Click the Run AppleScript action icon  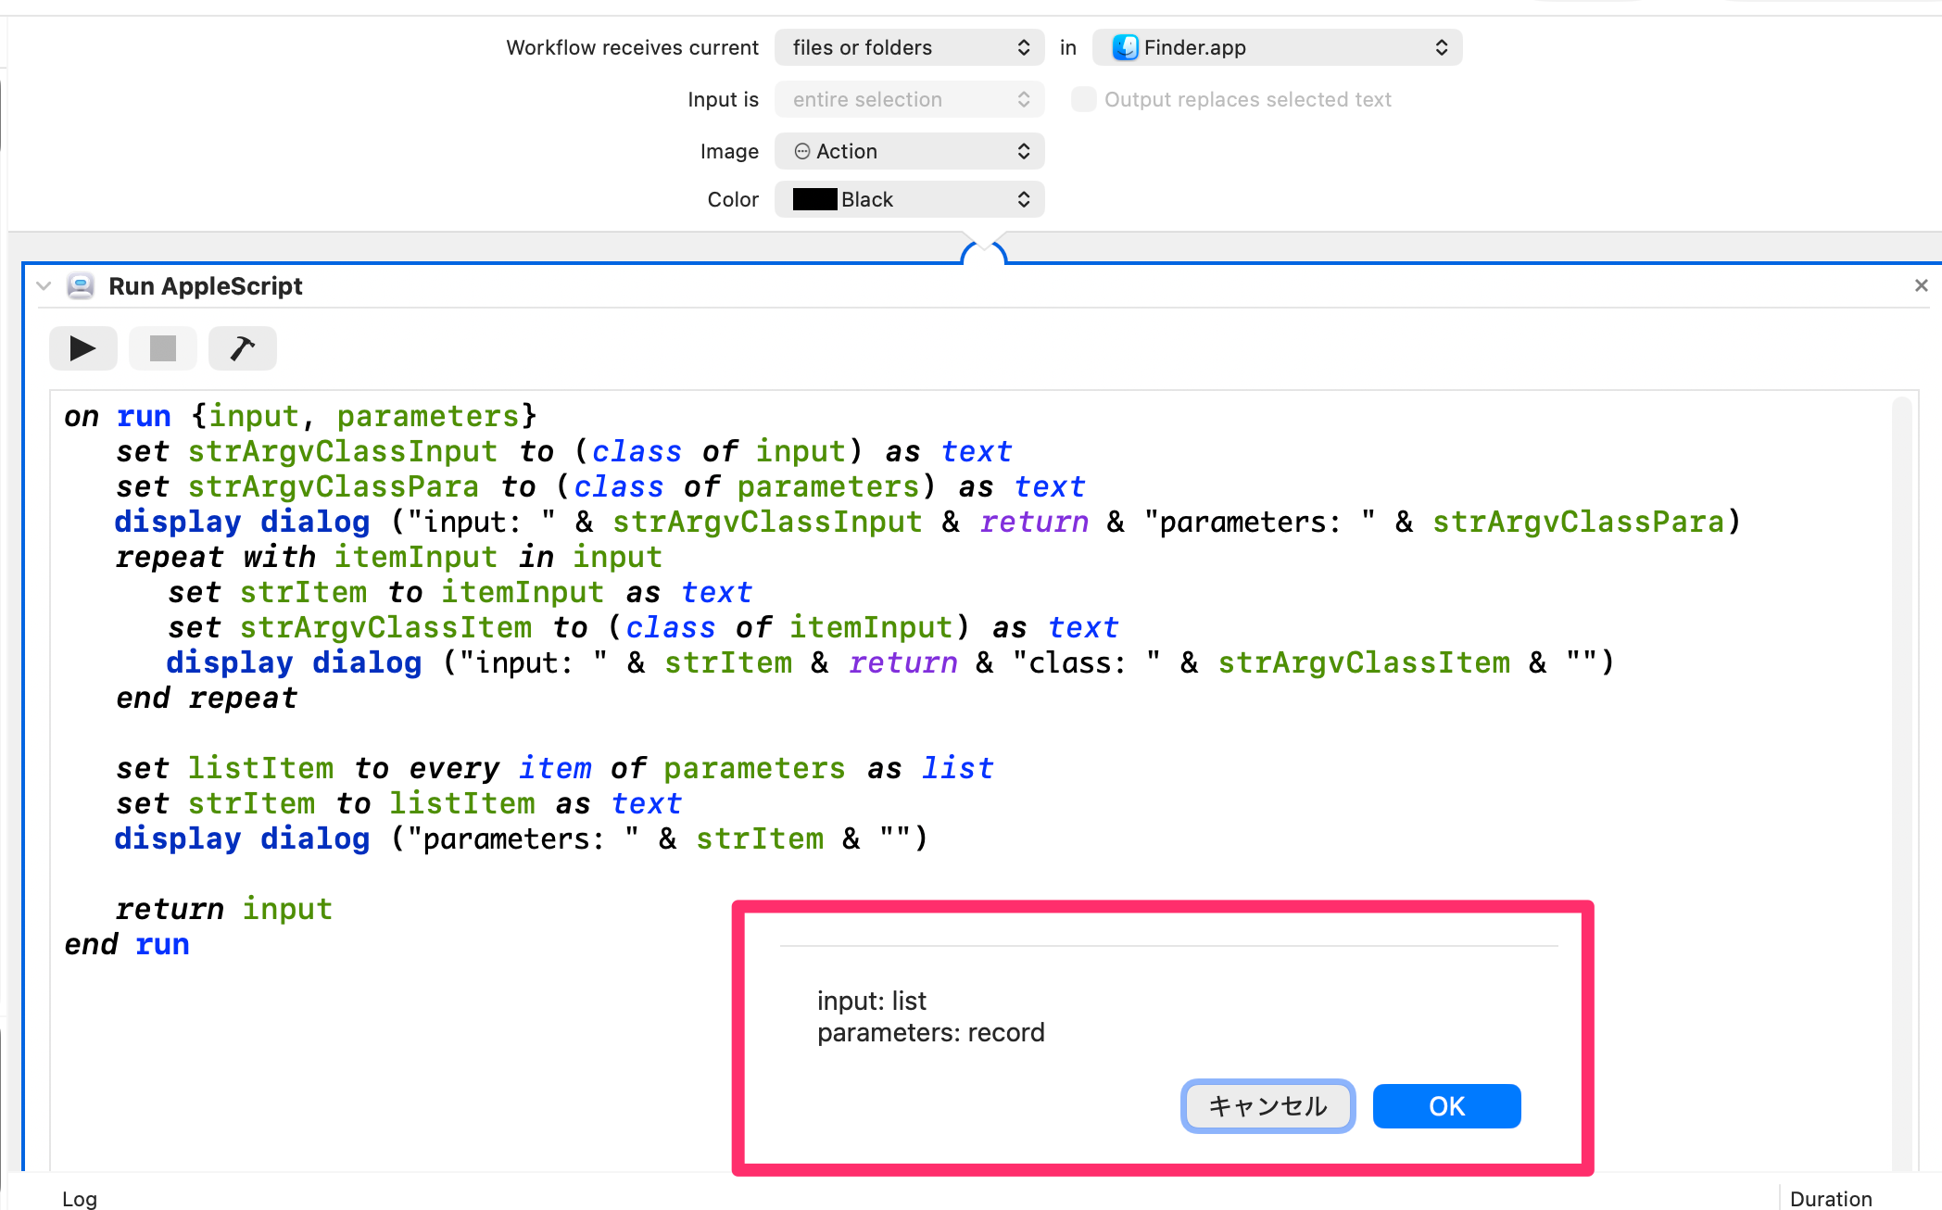81,286
